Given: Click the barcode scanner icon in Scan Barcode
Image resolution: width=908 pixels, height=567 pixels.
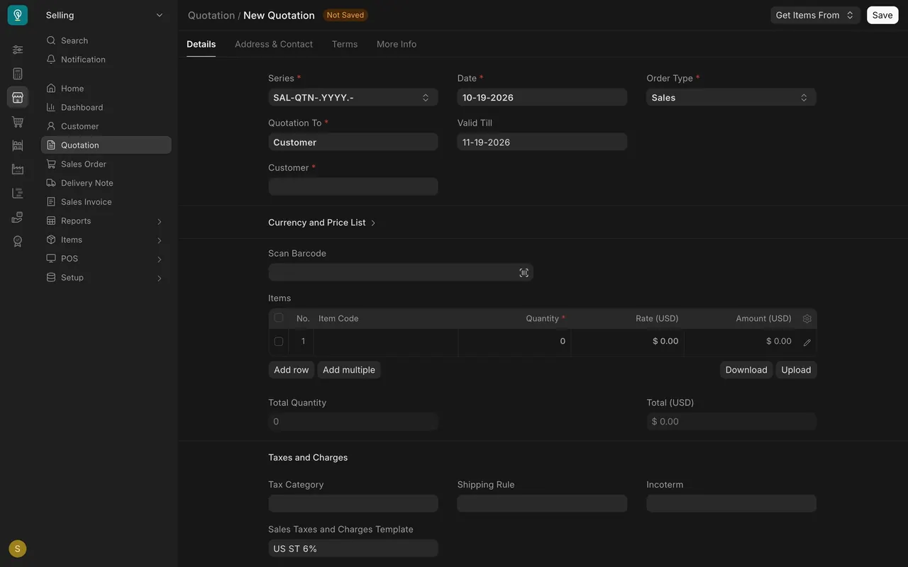Looking at the screenshot, I should tap(524, 273).
